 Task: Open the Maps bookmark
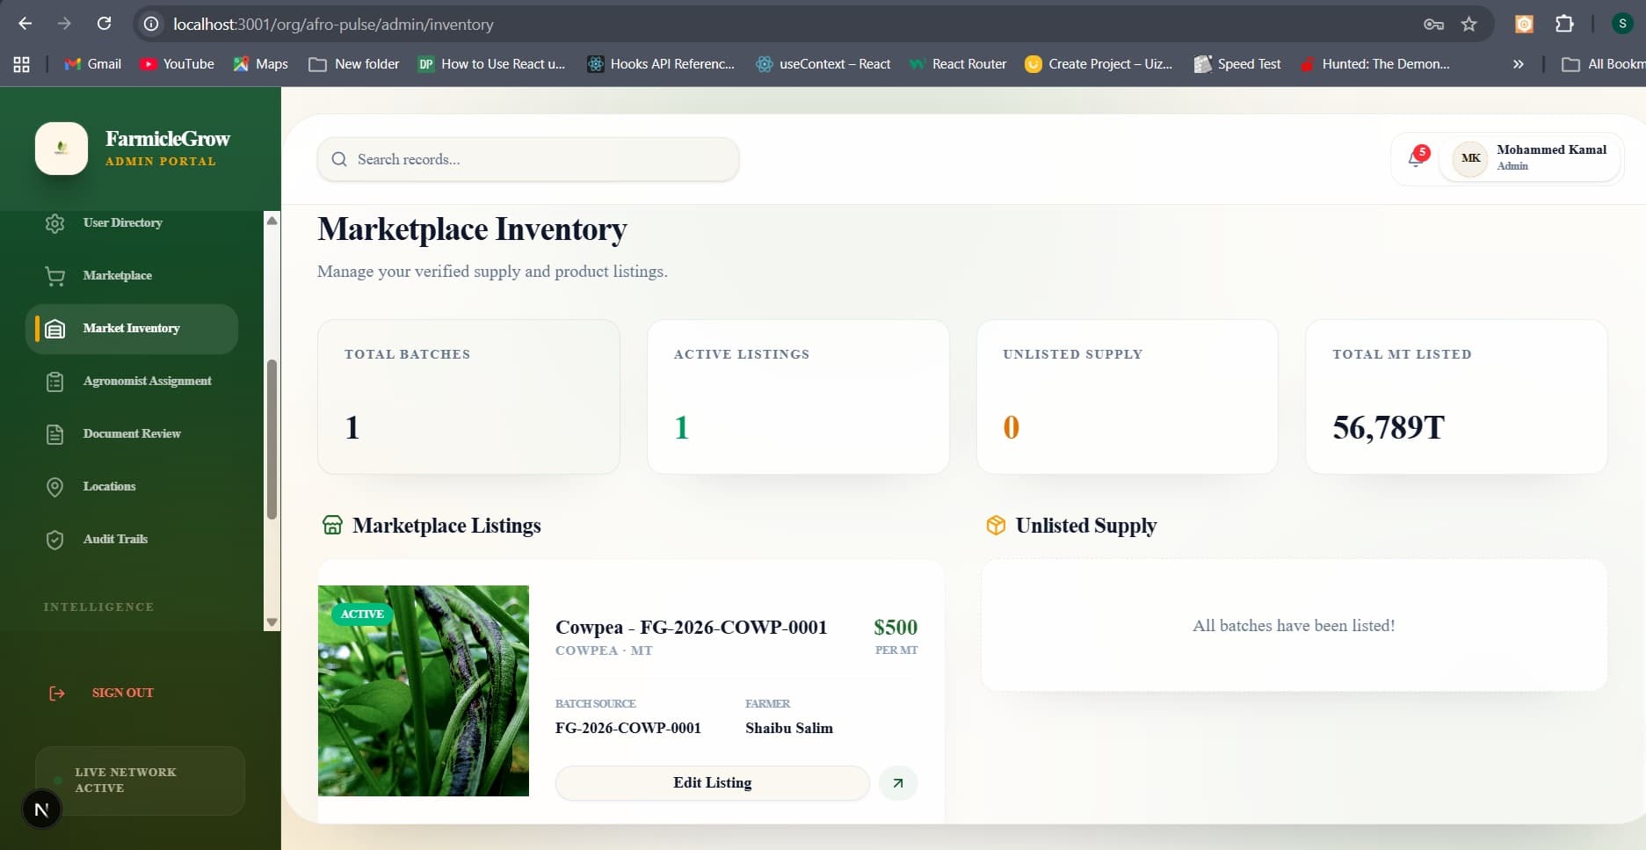(x=260, y=64)
